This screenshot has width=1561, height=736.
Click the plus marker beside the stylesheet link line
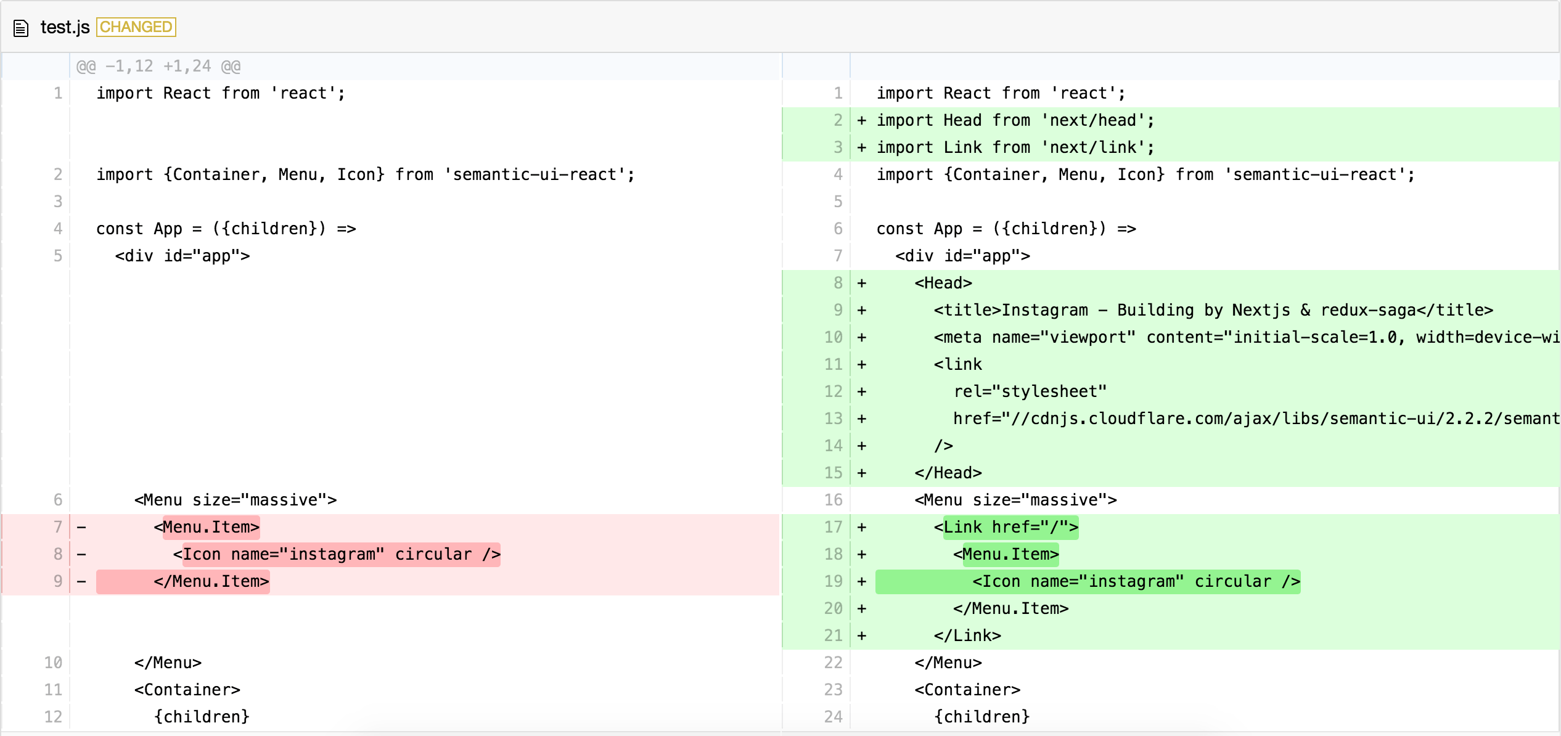(x=861, y=391)
